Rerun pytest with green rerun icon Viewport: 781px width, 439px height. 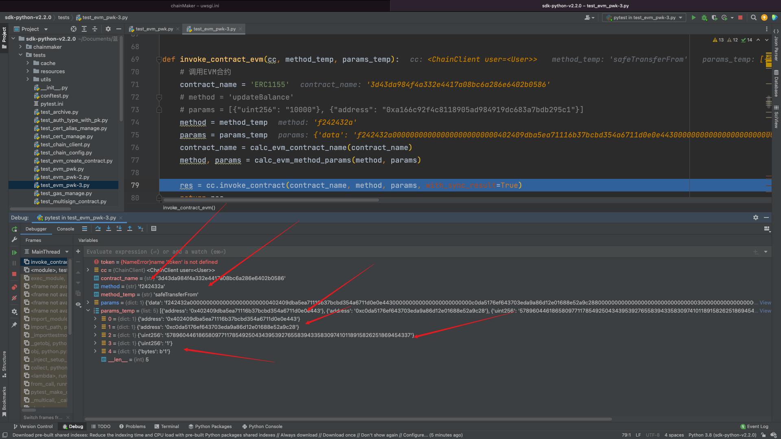14,229
